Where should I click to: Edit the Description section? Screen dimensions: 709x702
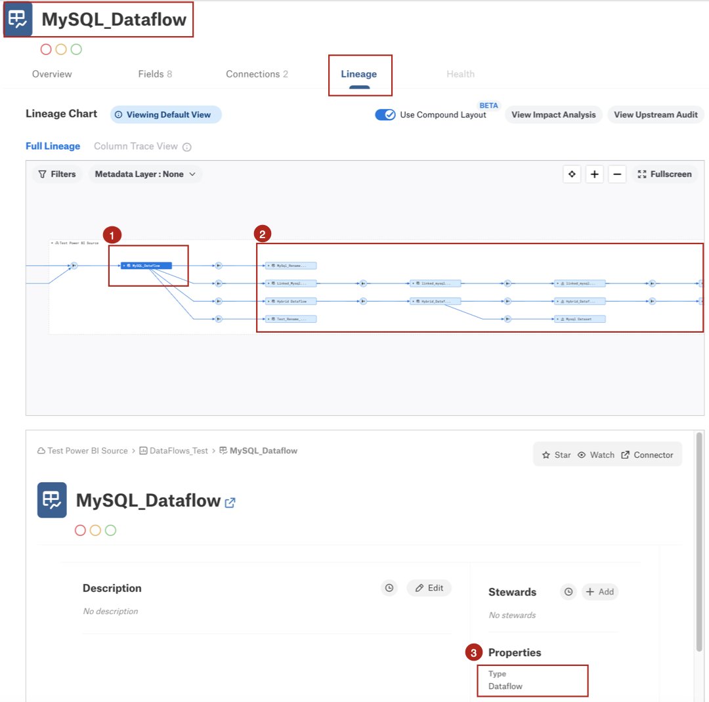tap(429, 588)
